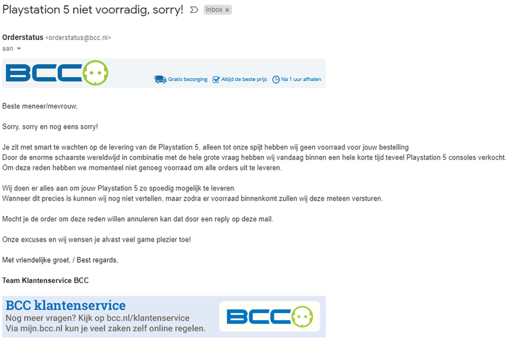Click the email subject line

coord(93,10)
